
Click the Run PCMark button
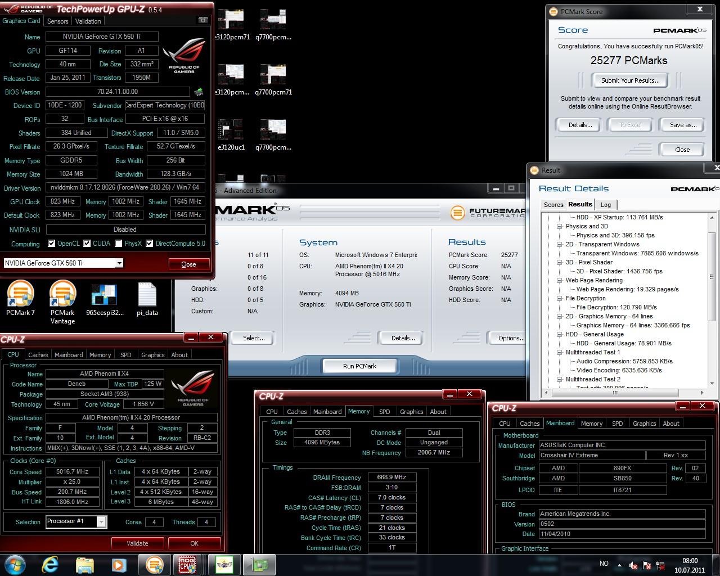pos(359,366)
